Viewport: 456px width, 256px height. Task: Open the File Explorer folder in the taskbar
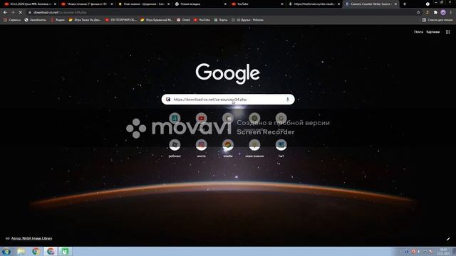(x=21, y=251)
